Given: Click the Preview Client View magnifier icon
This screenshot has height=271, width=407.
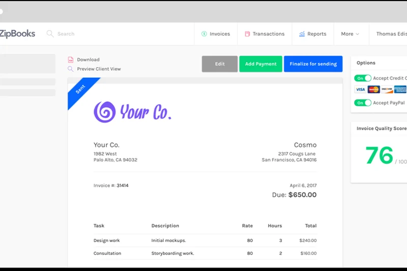Looking at the screenshot, I should tap(71, 69).
